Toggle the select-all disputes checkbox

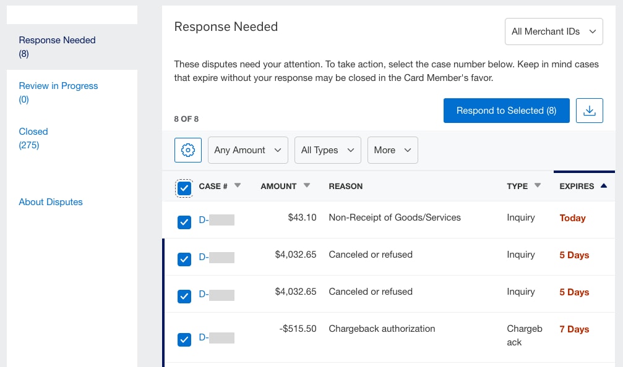(x=184, y=188)
